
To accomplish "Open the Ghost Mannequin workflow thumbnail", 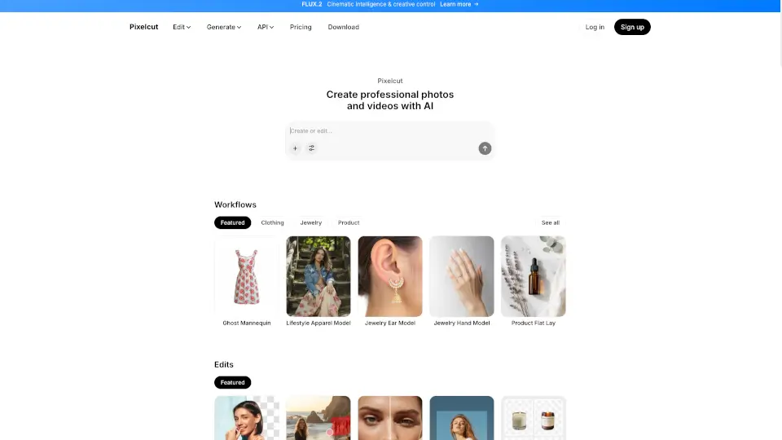I will (x=246, y=276).
